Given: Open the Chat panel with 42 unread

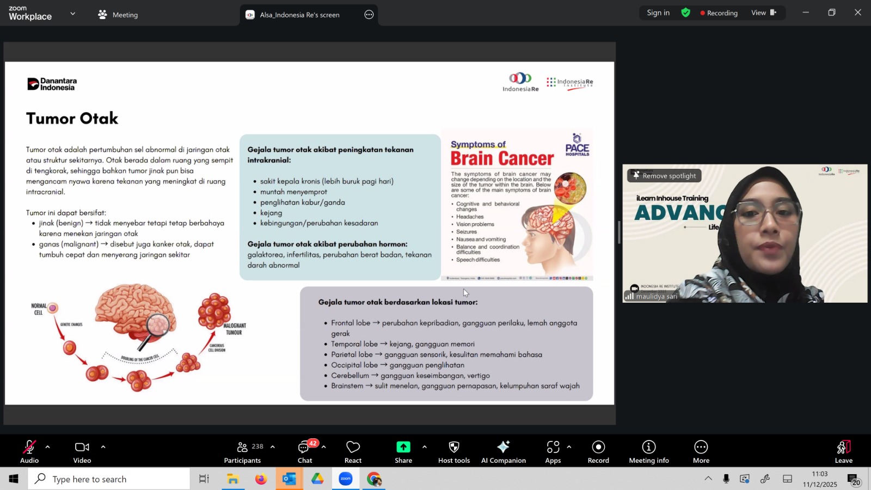Looking at the screenshot, I should 304,451.
